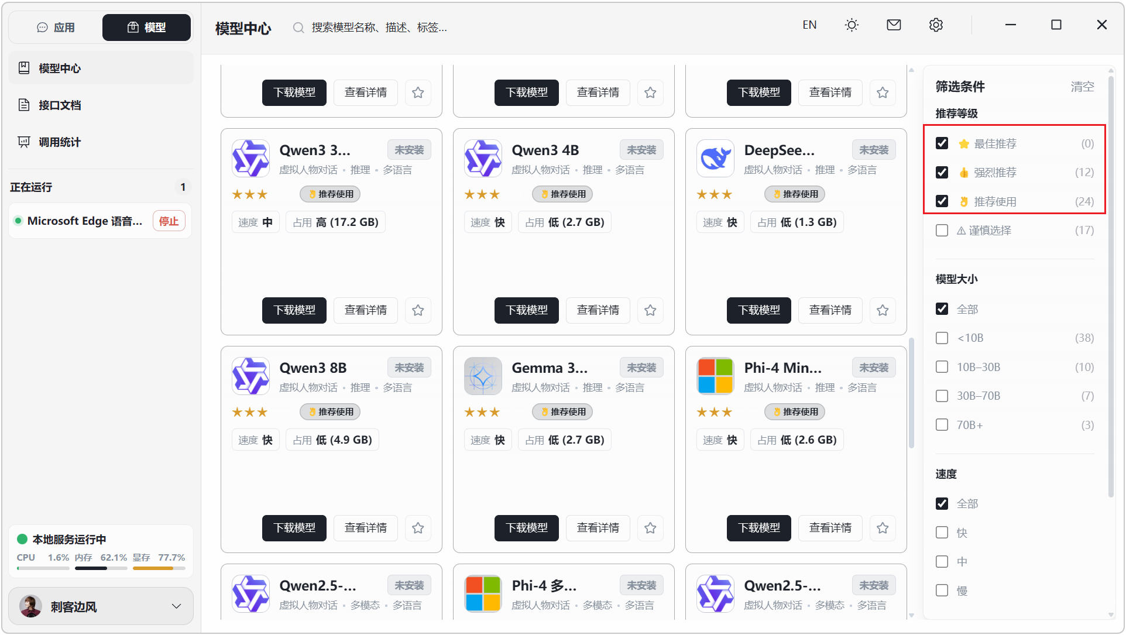Favorite the Qwen3 4B model with star icon

650,310
